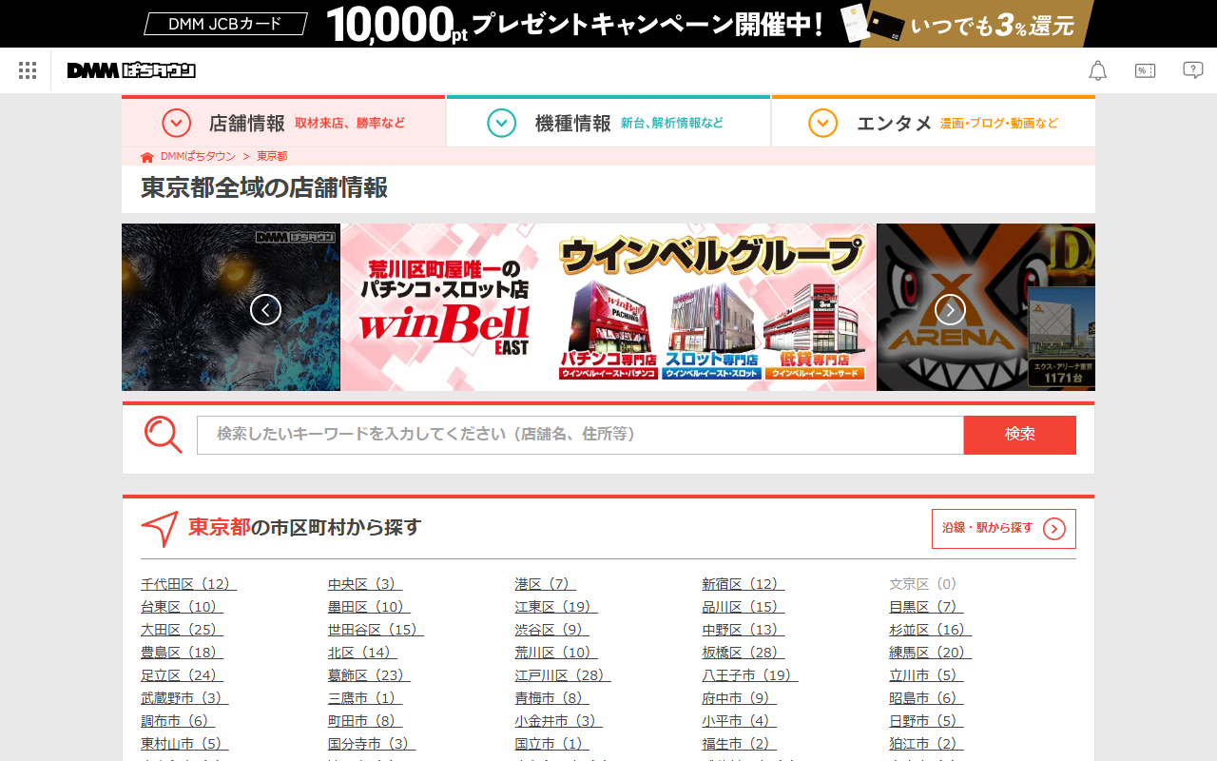1217x761 pixels.
Task: Open the coupon ticket icon
Action: (x=1146, y=70)
